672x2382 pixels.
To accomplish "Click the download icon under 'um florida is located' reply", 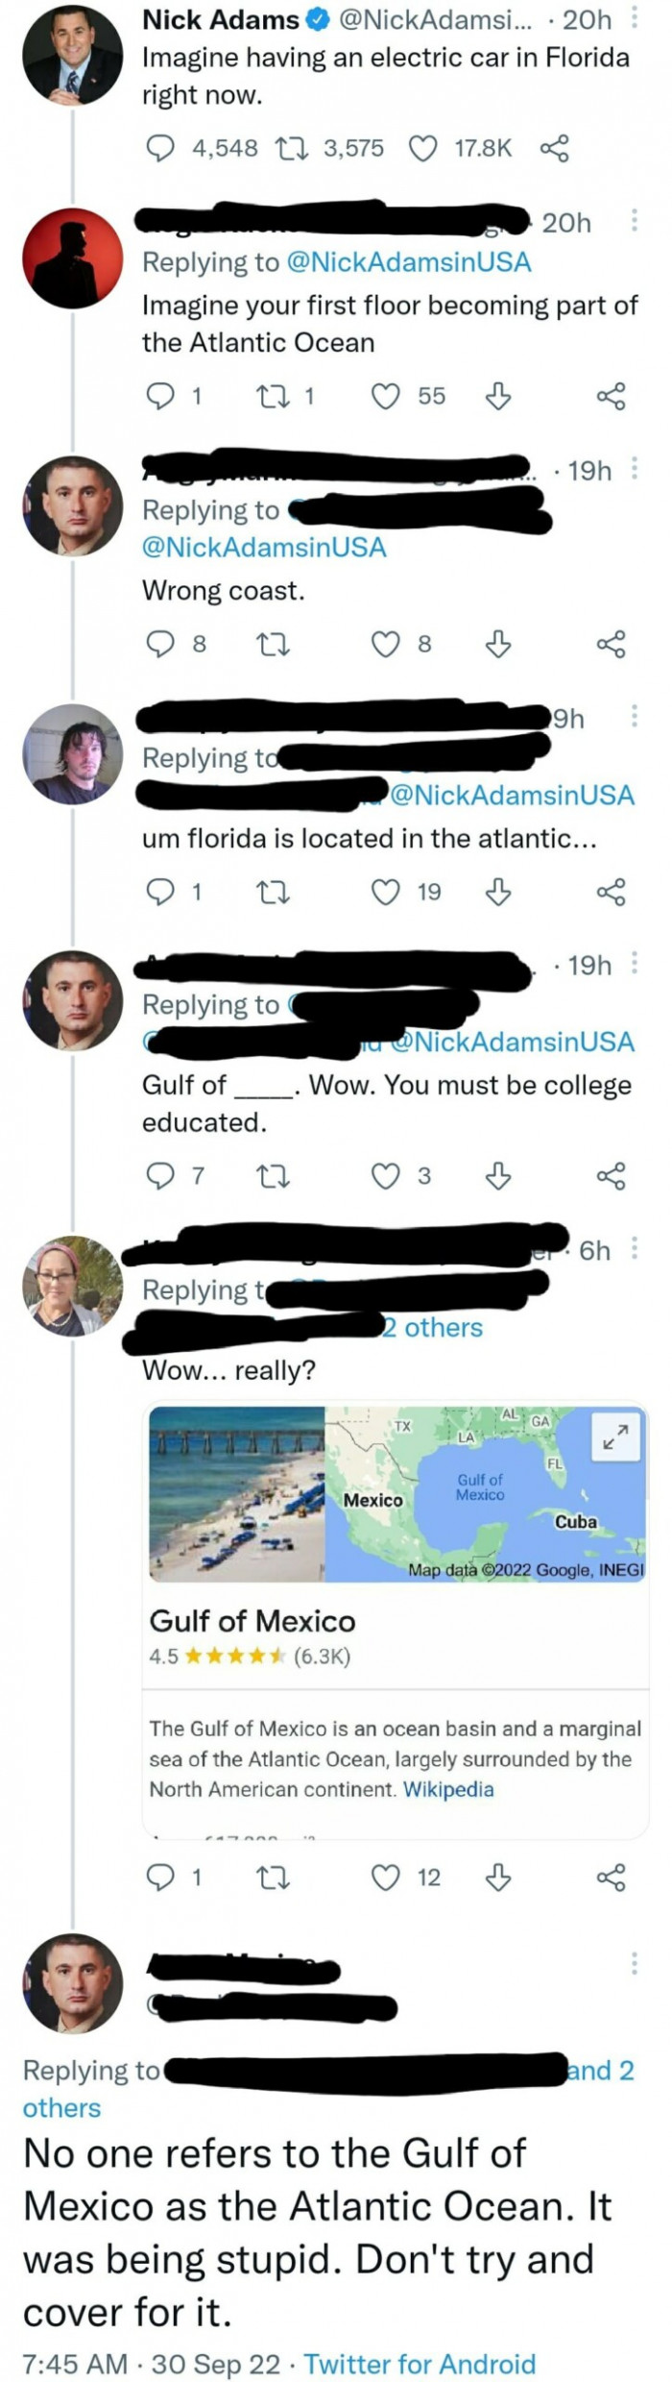I will pos(496,894).
